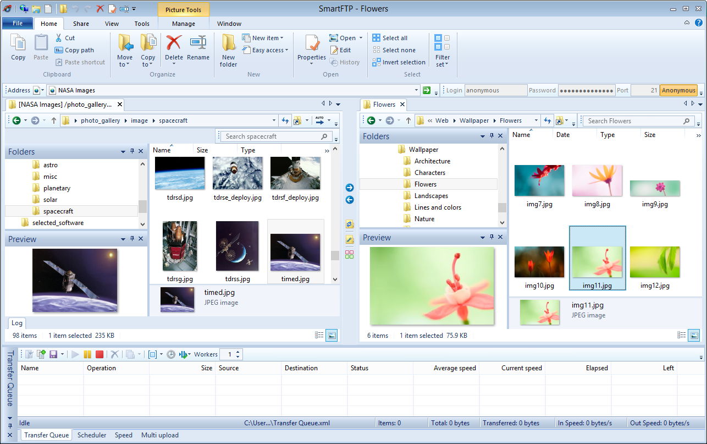Open the Share ribbon tab
This screenshot has height=444, width=707.
pyautogui.click(x=81, y=24)
